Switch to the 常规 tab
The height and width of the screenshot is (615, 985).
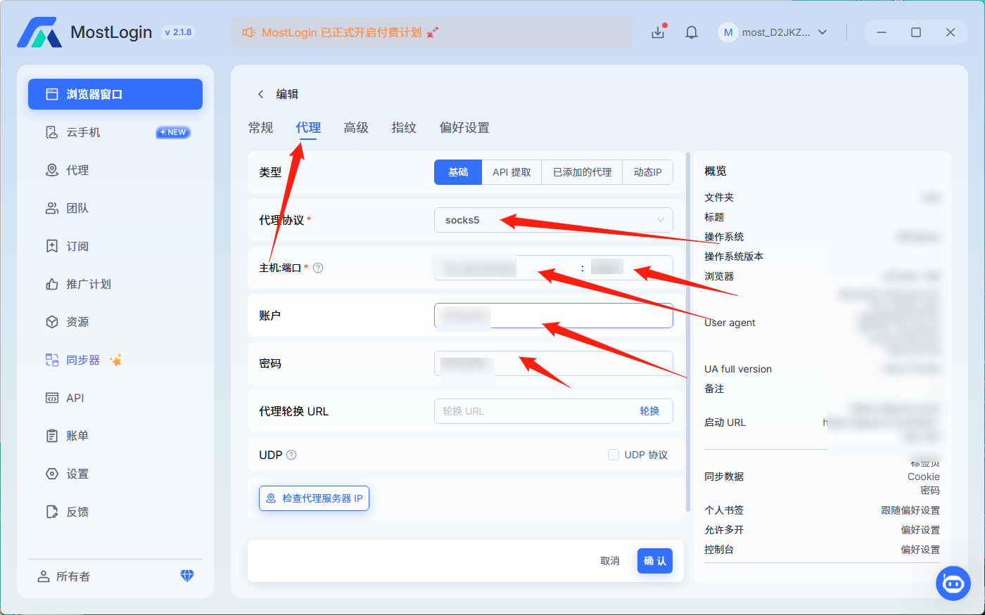point(260,127)
